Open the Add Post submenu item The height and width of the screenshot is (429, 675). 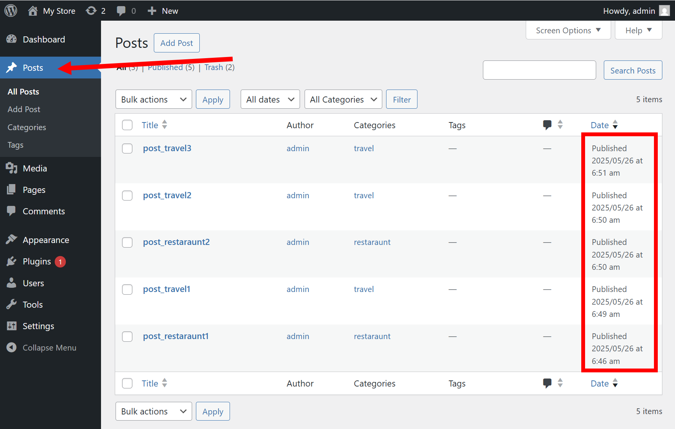(24, 109)
